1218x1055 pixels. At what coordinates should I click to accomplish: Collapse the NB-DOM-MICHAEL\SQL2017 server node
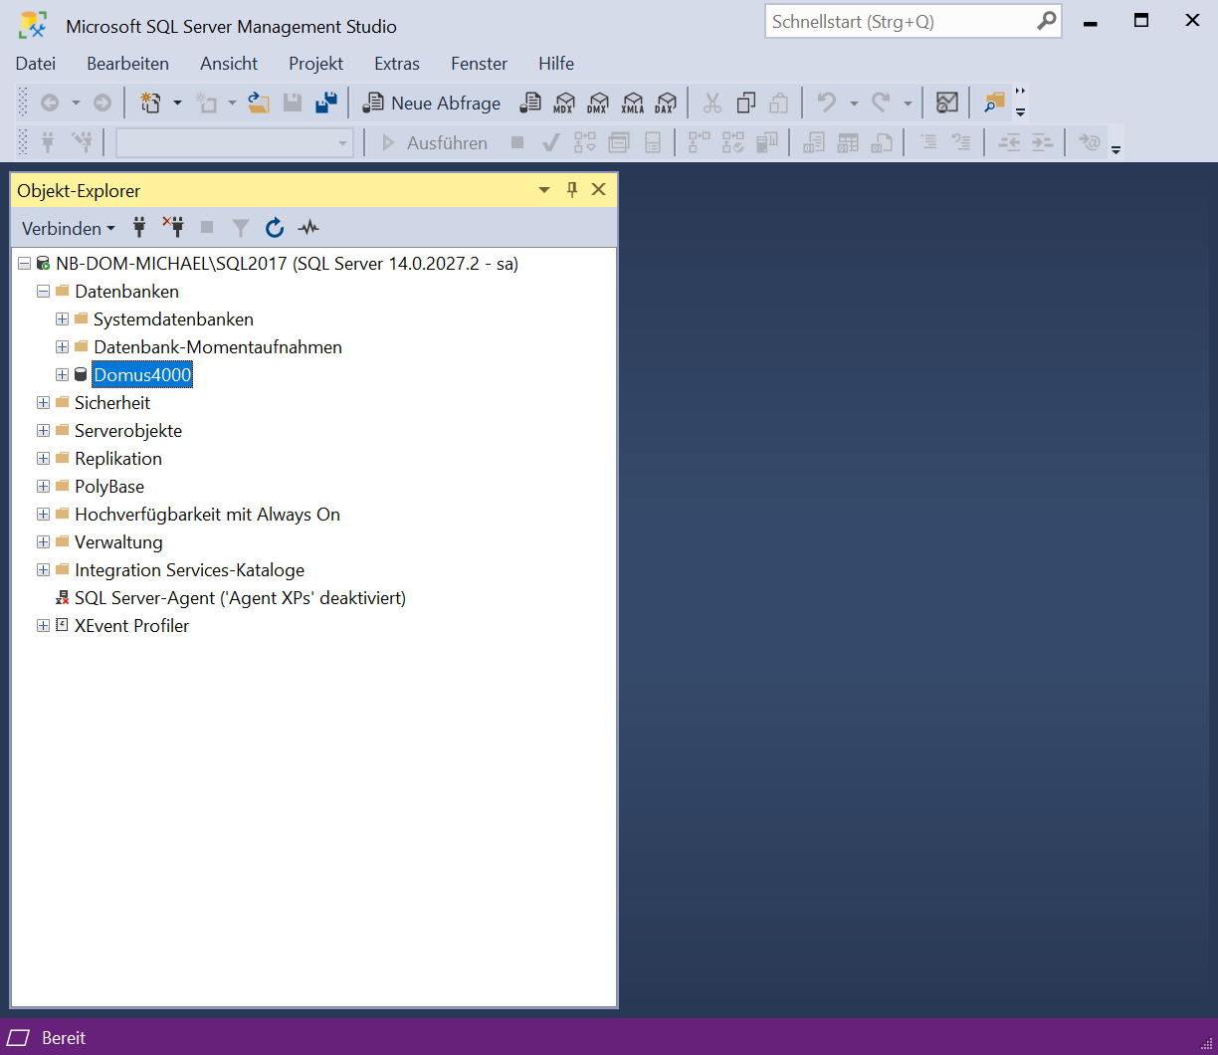pos(25,264)
